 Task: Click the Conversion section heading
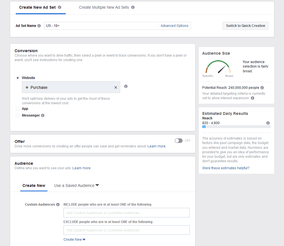pyautogui.click(x=26, y=51)
